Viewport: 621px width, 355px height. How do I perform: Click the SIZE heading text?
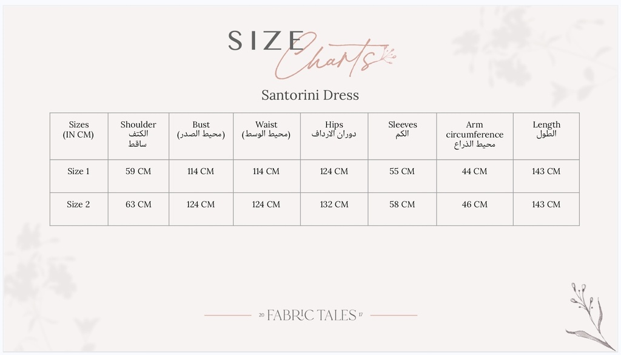(266, 41)
